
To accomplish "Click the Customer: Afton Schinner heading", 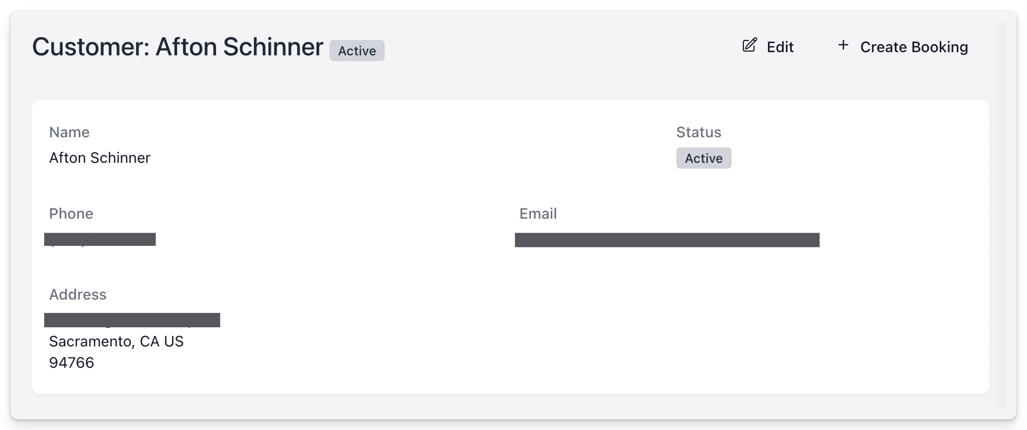I will [178, 47].
